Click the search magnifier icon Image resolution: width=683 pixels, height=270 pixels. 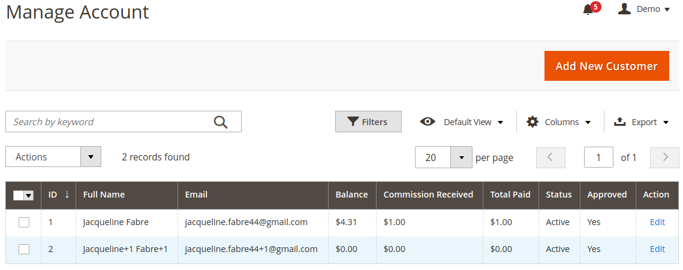pos(221,122)
